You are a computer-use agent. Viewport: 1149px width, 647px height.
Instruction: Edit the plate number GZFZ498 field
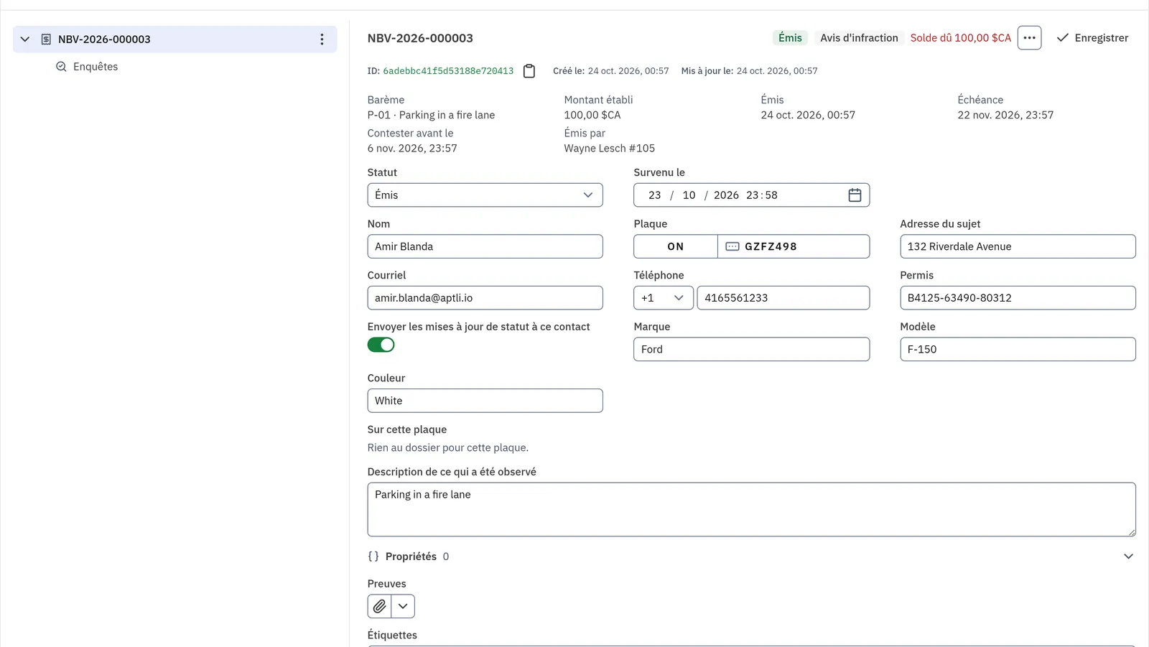click(794, 246)
